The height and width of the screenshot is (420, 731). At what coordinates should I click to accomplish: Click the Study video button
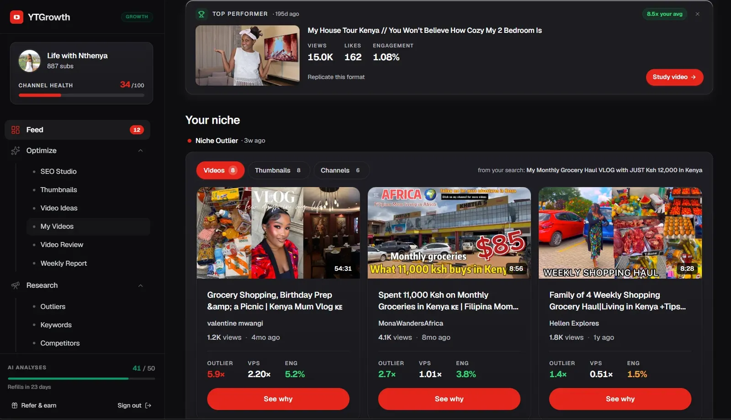pos(674,77)
